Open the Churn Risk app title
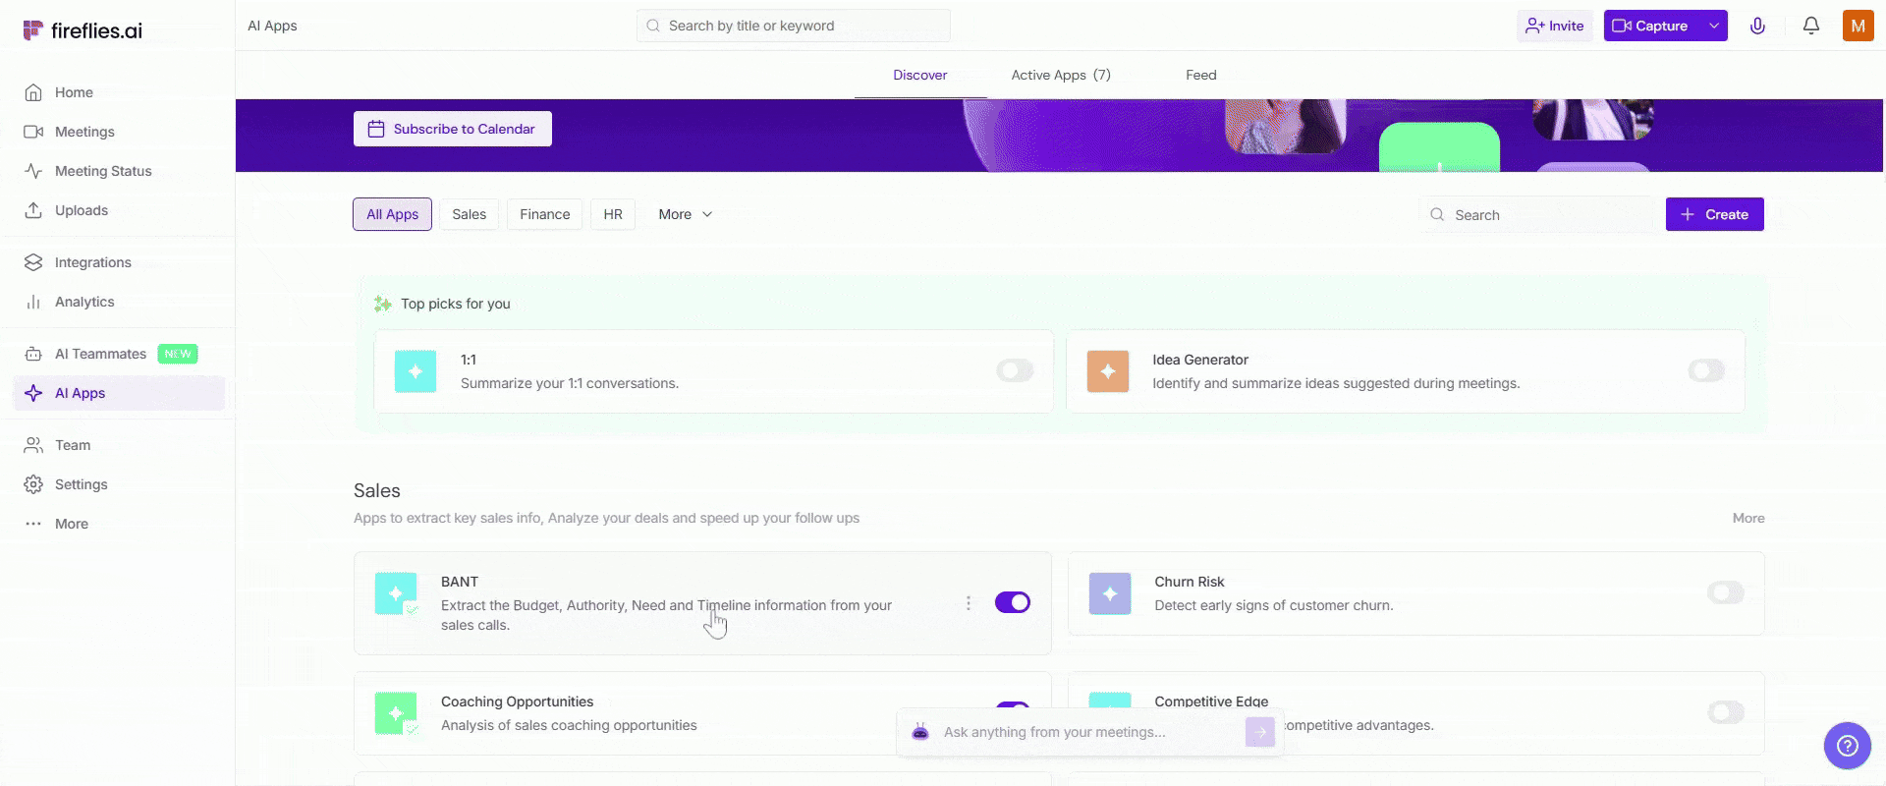 coord(1190,582)
